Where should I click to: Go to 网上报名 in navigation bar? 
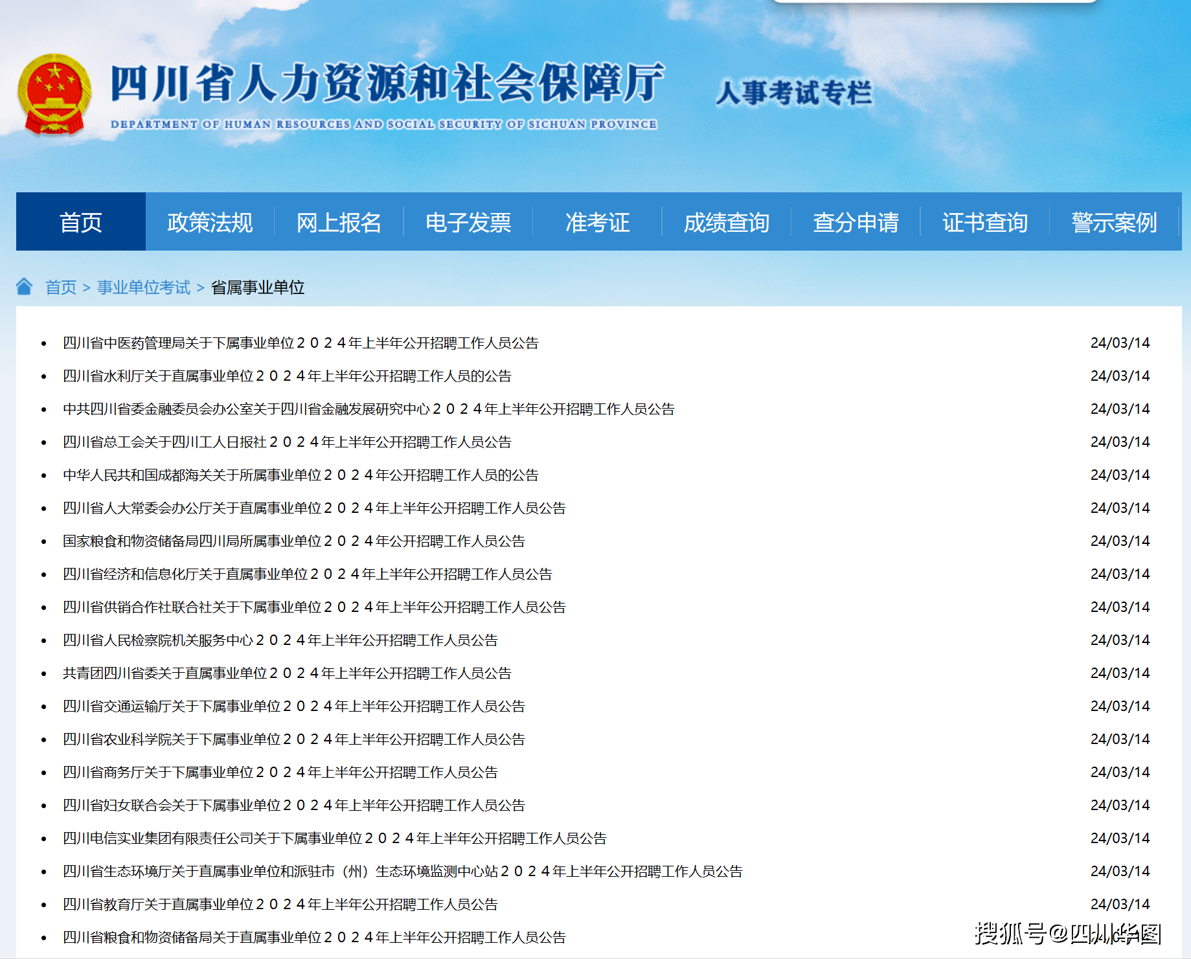339,222
